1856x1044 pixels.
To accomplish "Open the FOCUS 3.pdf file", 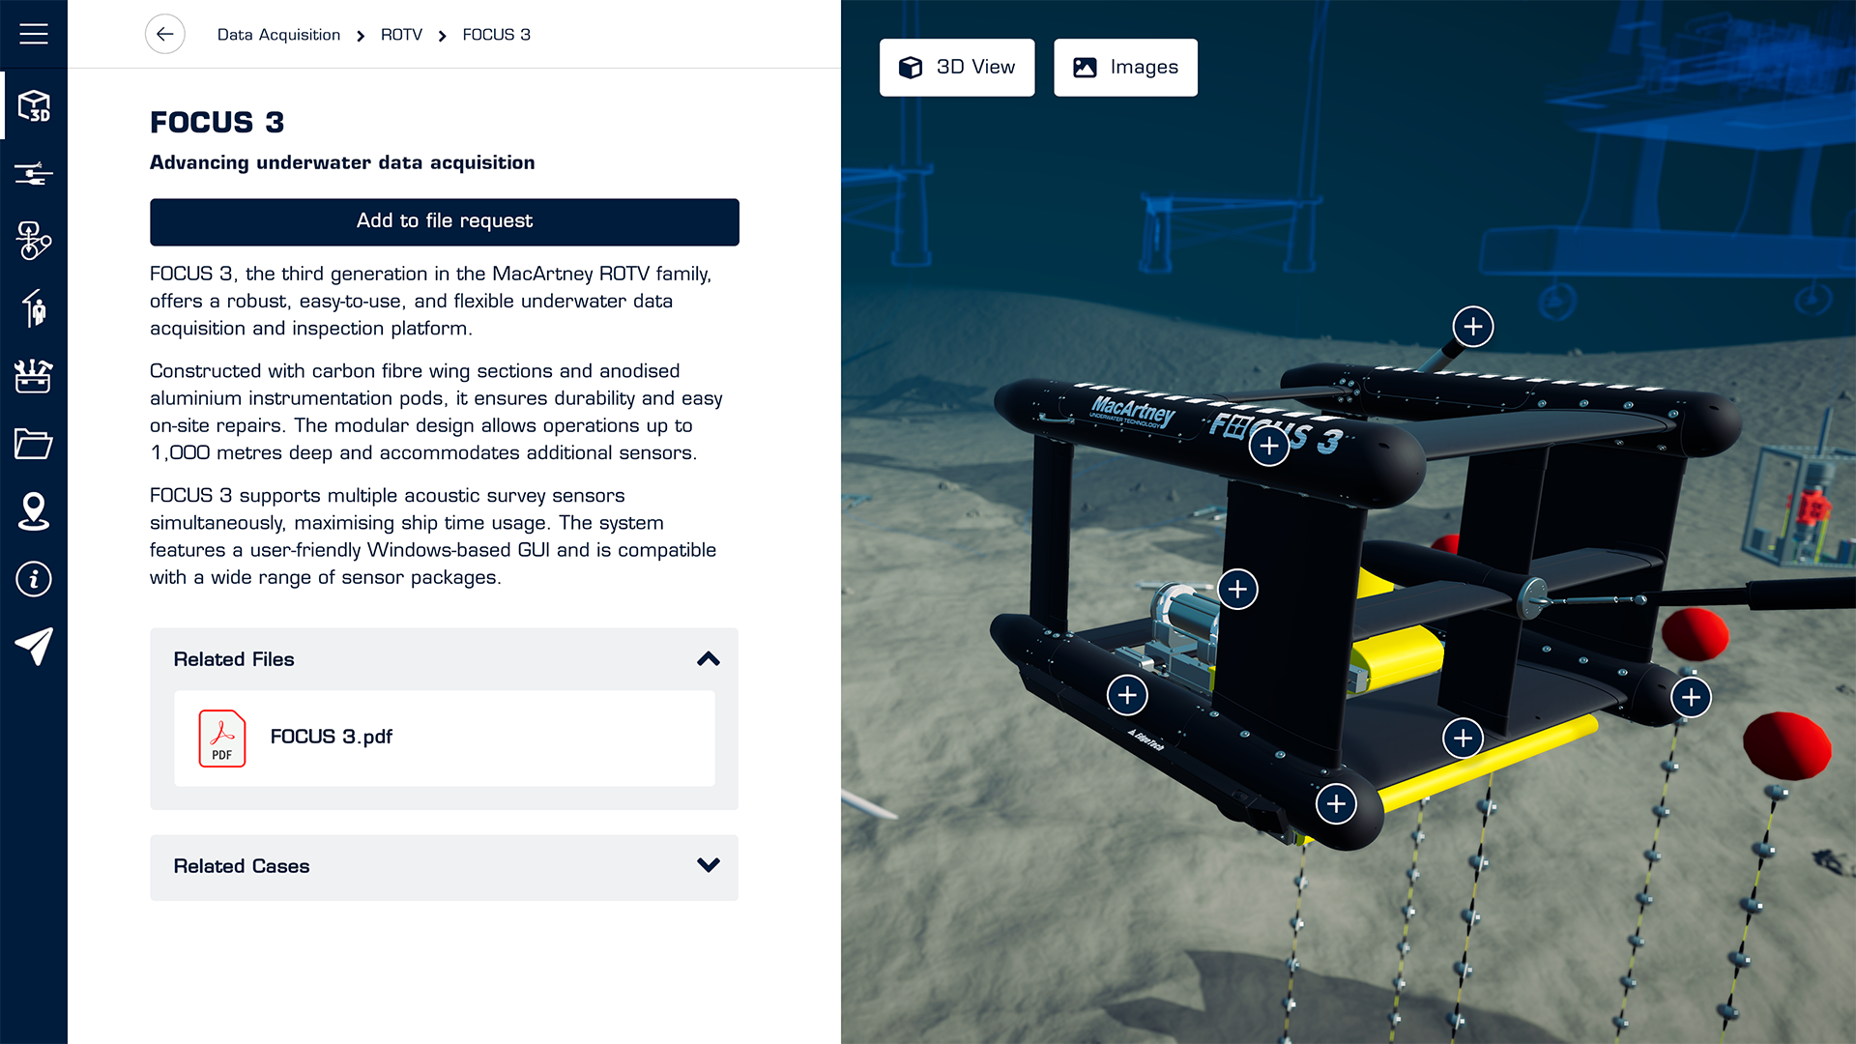I will pos(445,738).
